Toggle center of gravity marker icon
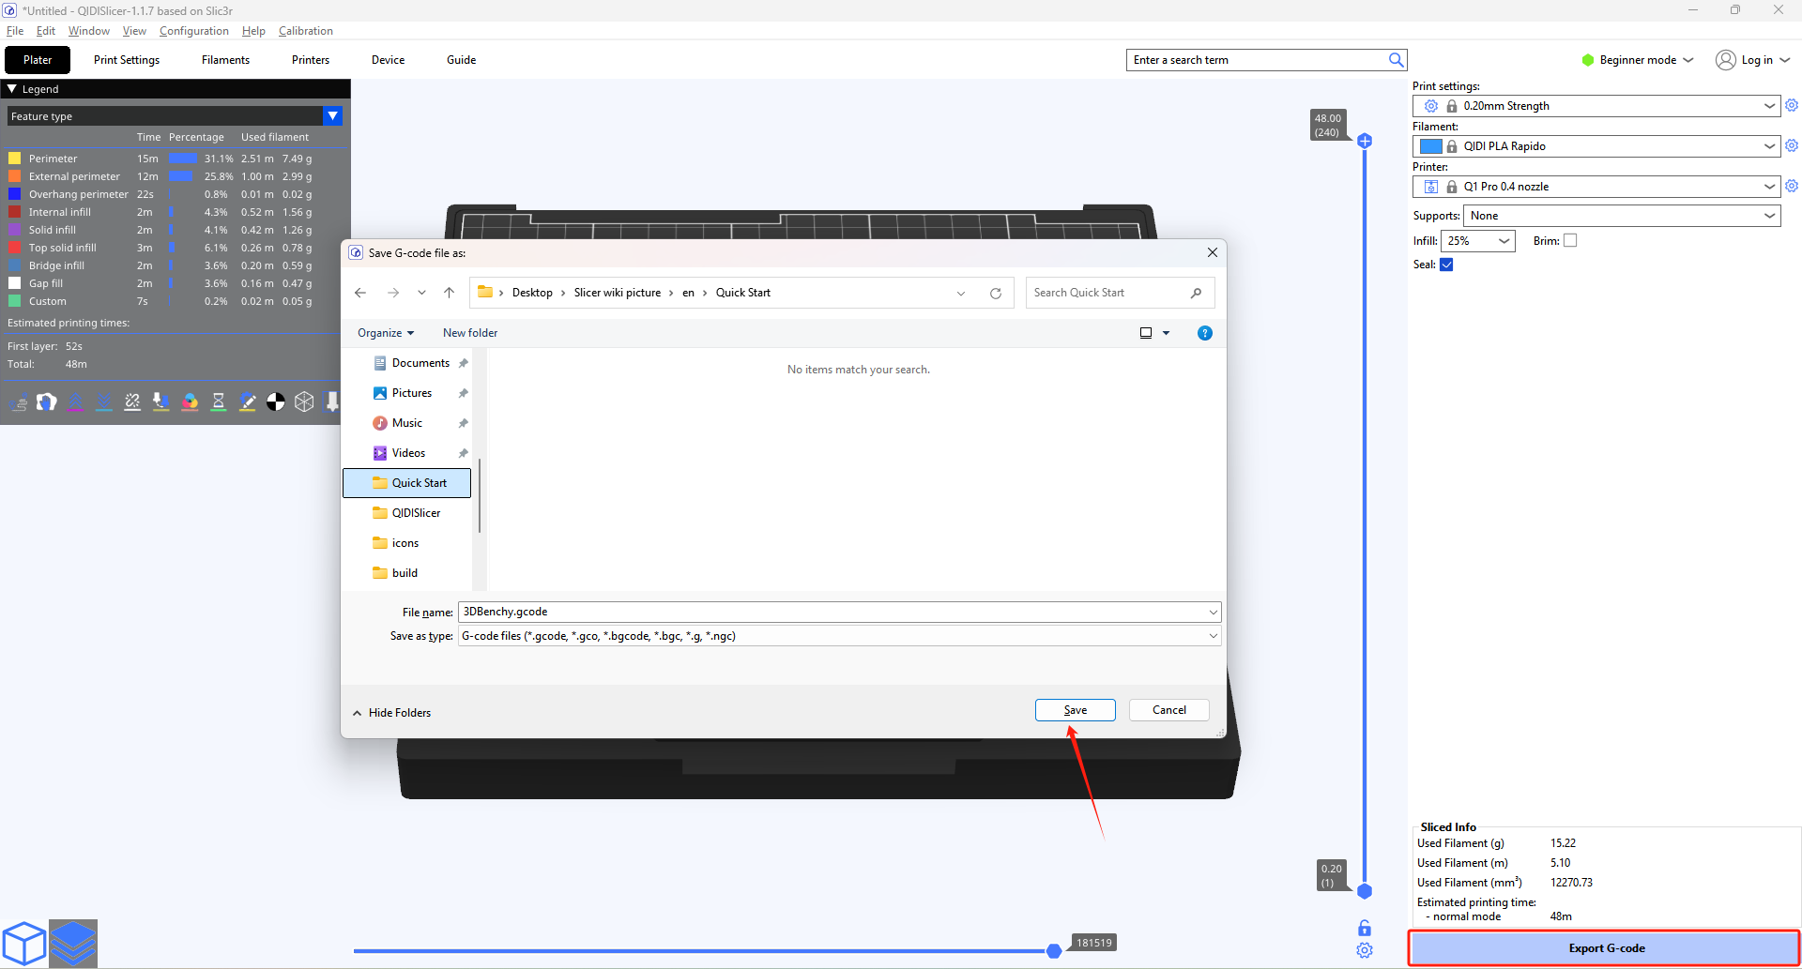The image size is (1802, 969). click(275, 402)
